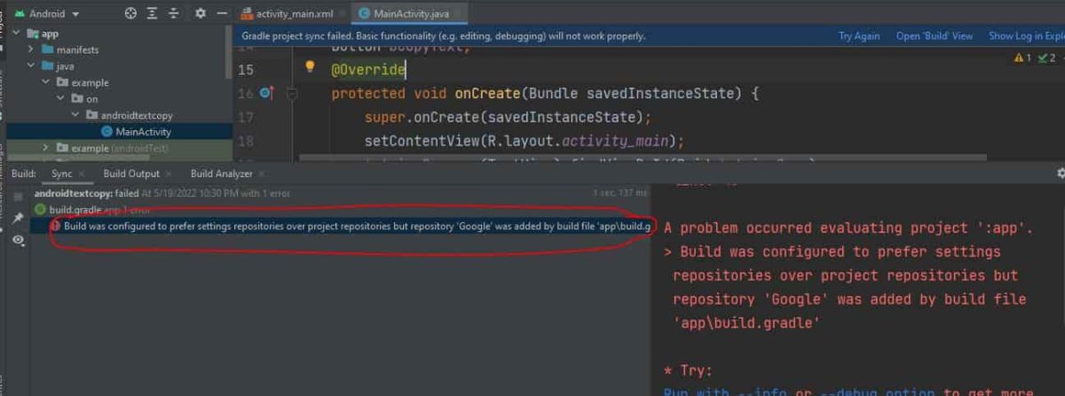Open the Build Output tab

point(131,174)
